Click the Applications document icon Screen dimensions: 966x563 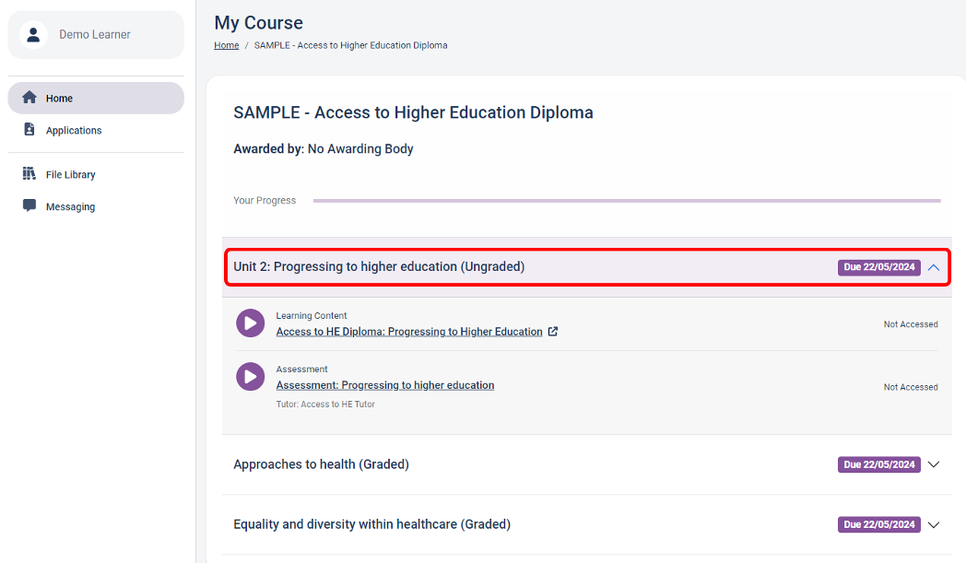29,130
